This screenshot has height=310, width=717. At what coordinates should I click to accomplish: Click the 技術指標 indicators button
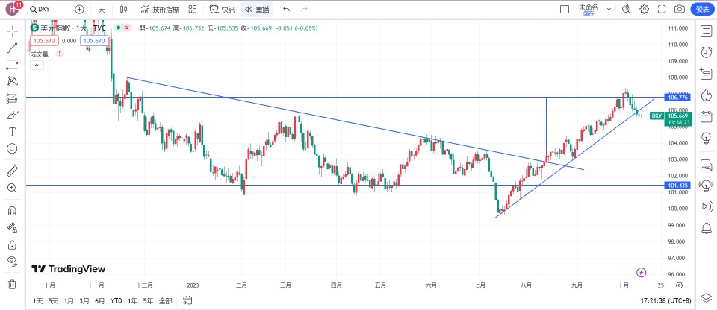coord(159,9)
